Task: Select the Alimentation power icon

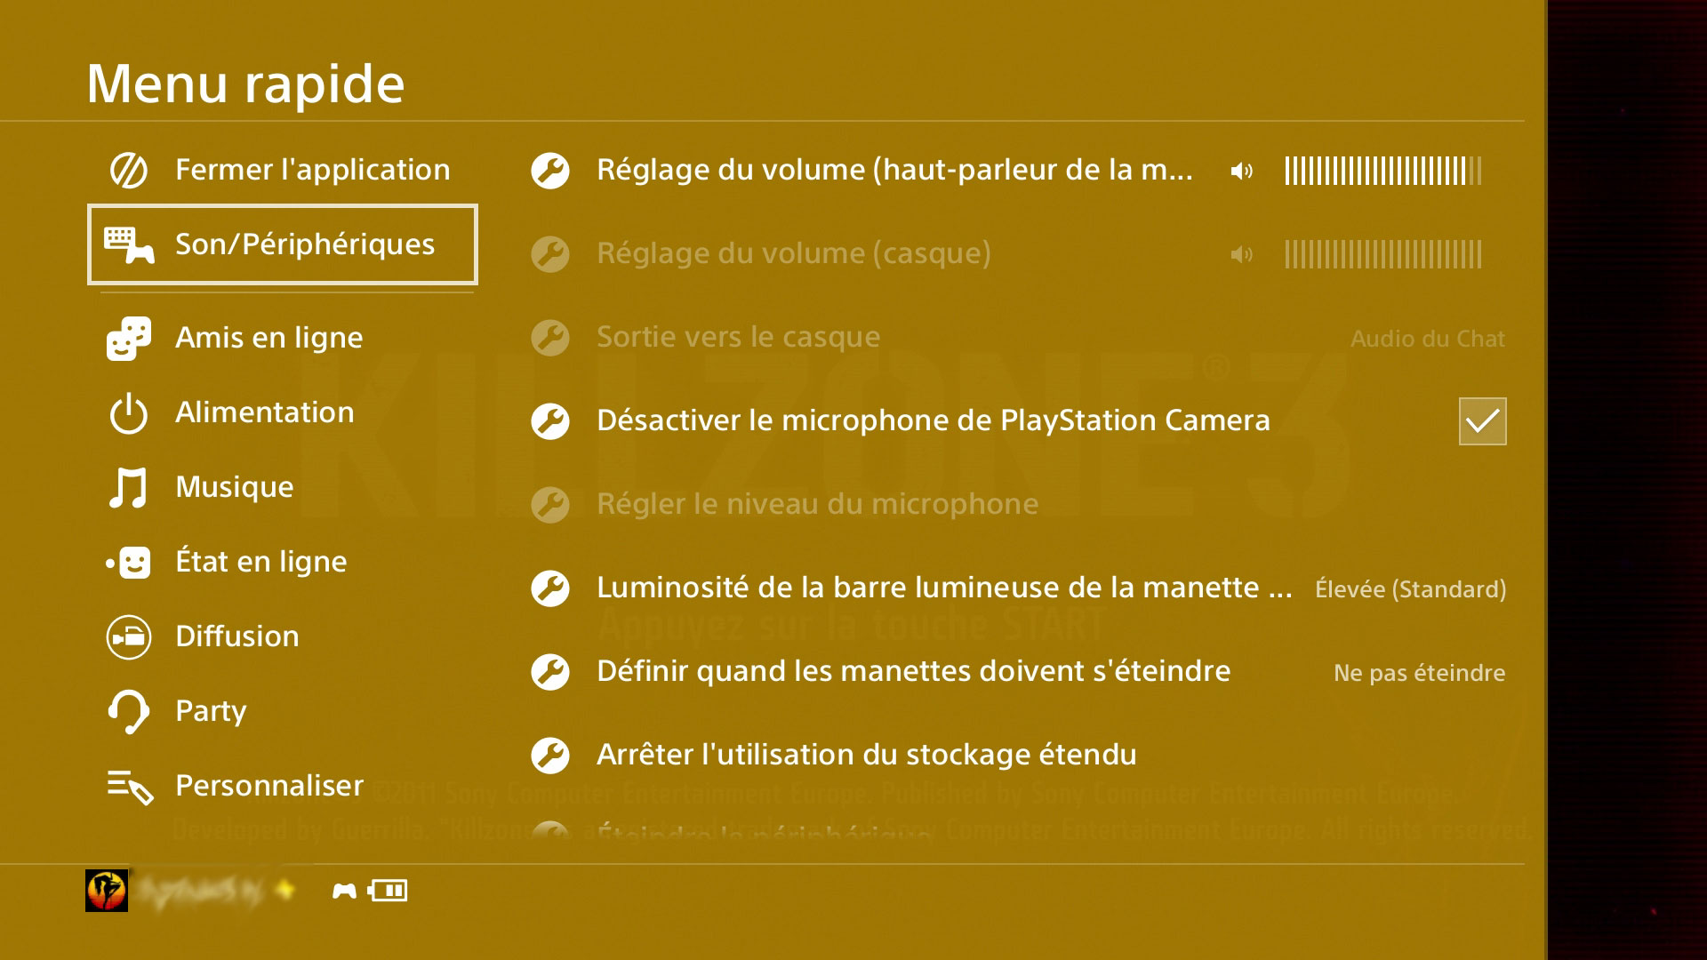Action: (x=127, y=412)
